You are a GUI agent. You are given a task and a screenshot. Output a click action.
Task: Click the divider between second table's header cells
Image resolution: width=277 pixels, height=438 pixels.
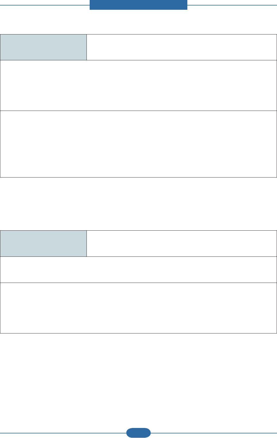tap(86, 243)
